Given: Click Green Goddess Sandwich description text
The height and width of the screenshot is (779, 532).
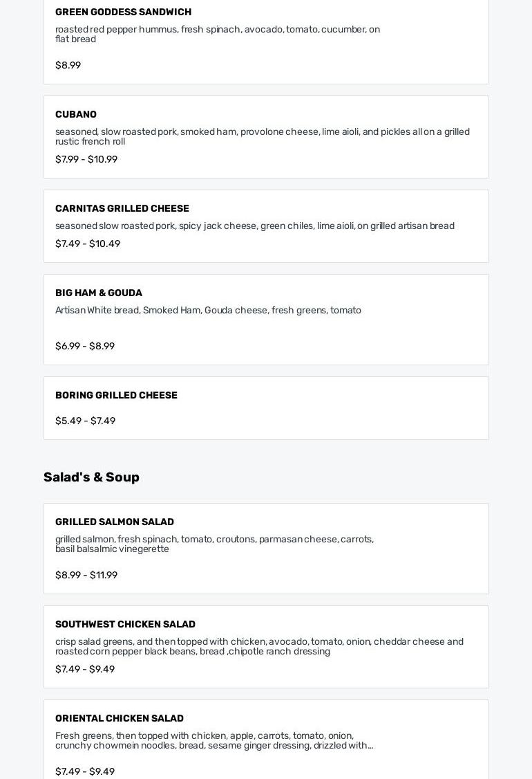Looking at the screenshot, I should pos(217,34).
